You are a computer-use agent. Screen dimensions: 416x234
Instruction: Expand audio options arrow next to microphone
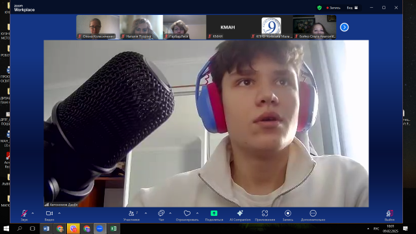32,213
